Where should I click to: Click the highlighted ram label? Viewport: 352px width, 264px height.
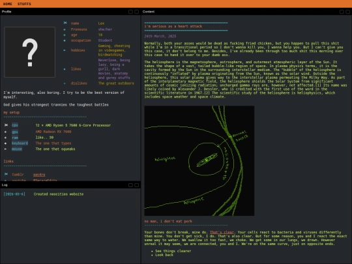15,138
